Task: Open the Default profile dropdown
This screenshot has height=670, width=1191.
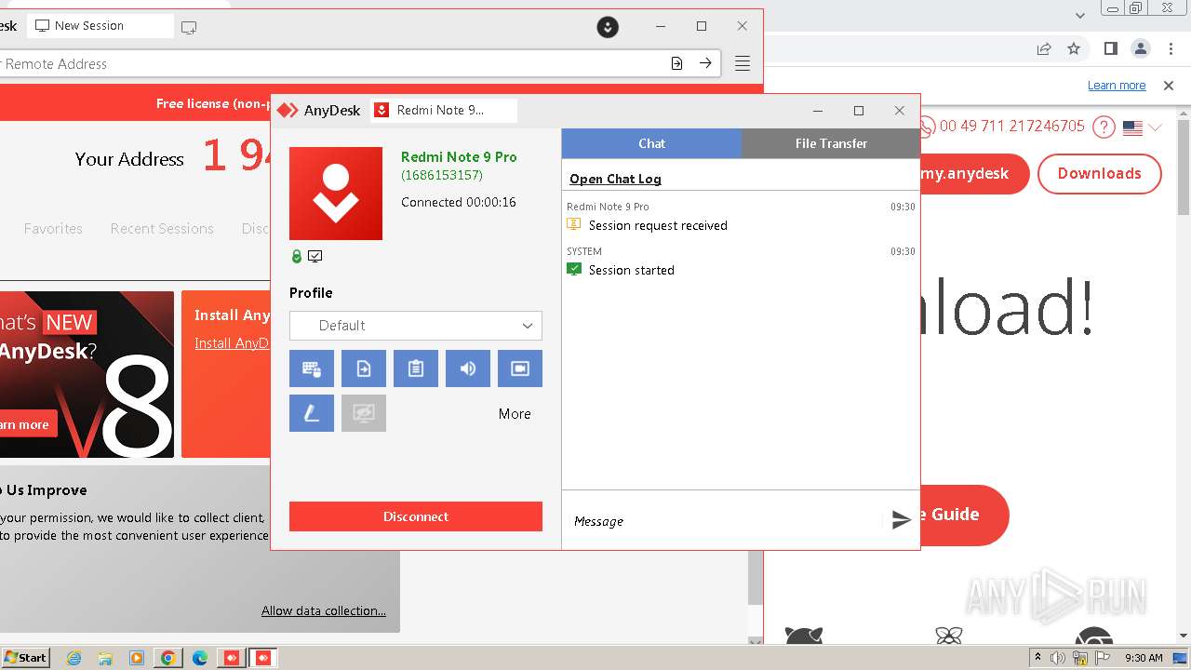Action: (416, 326)
